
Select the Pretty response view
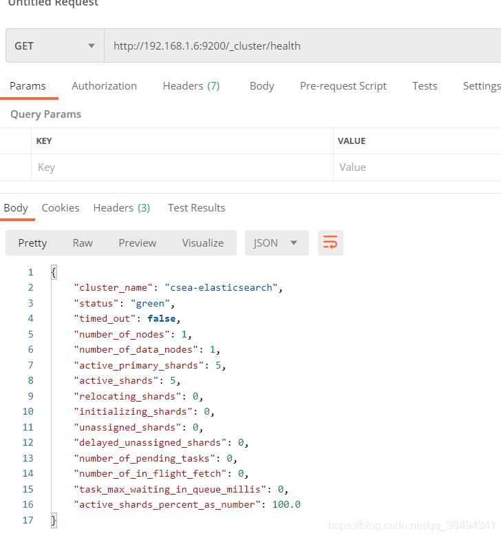tap(32, 242)
